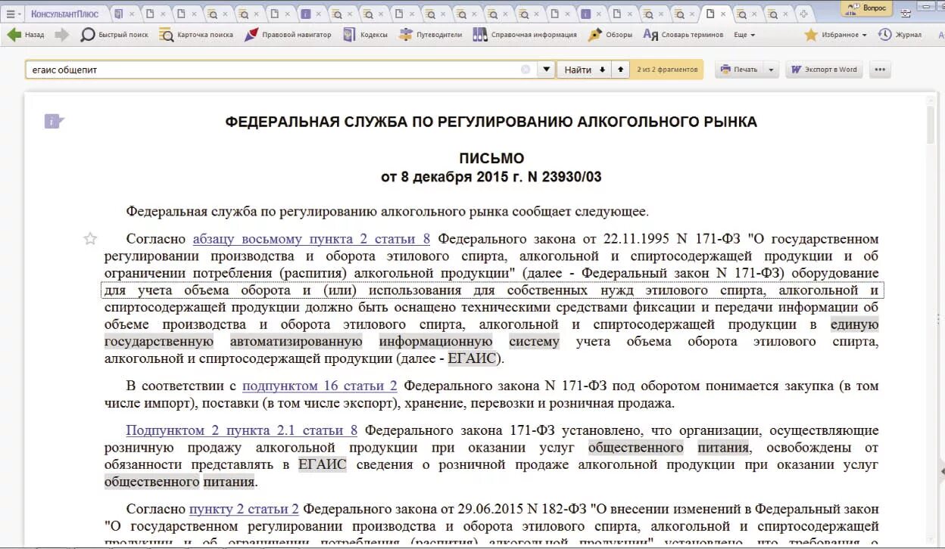
Task: Open the Избранное favorites dropdown
Action: (835, 35)
